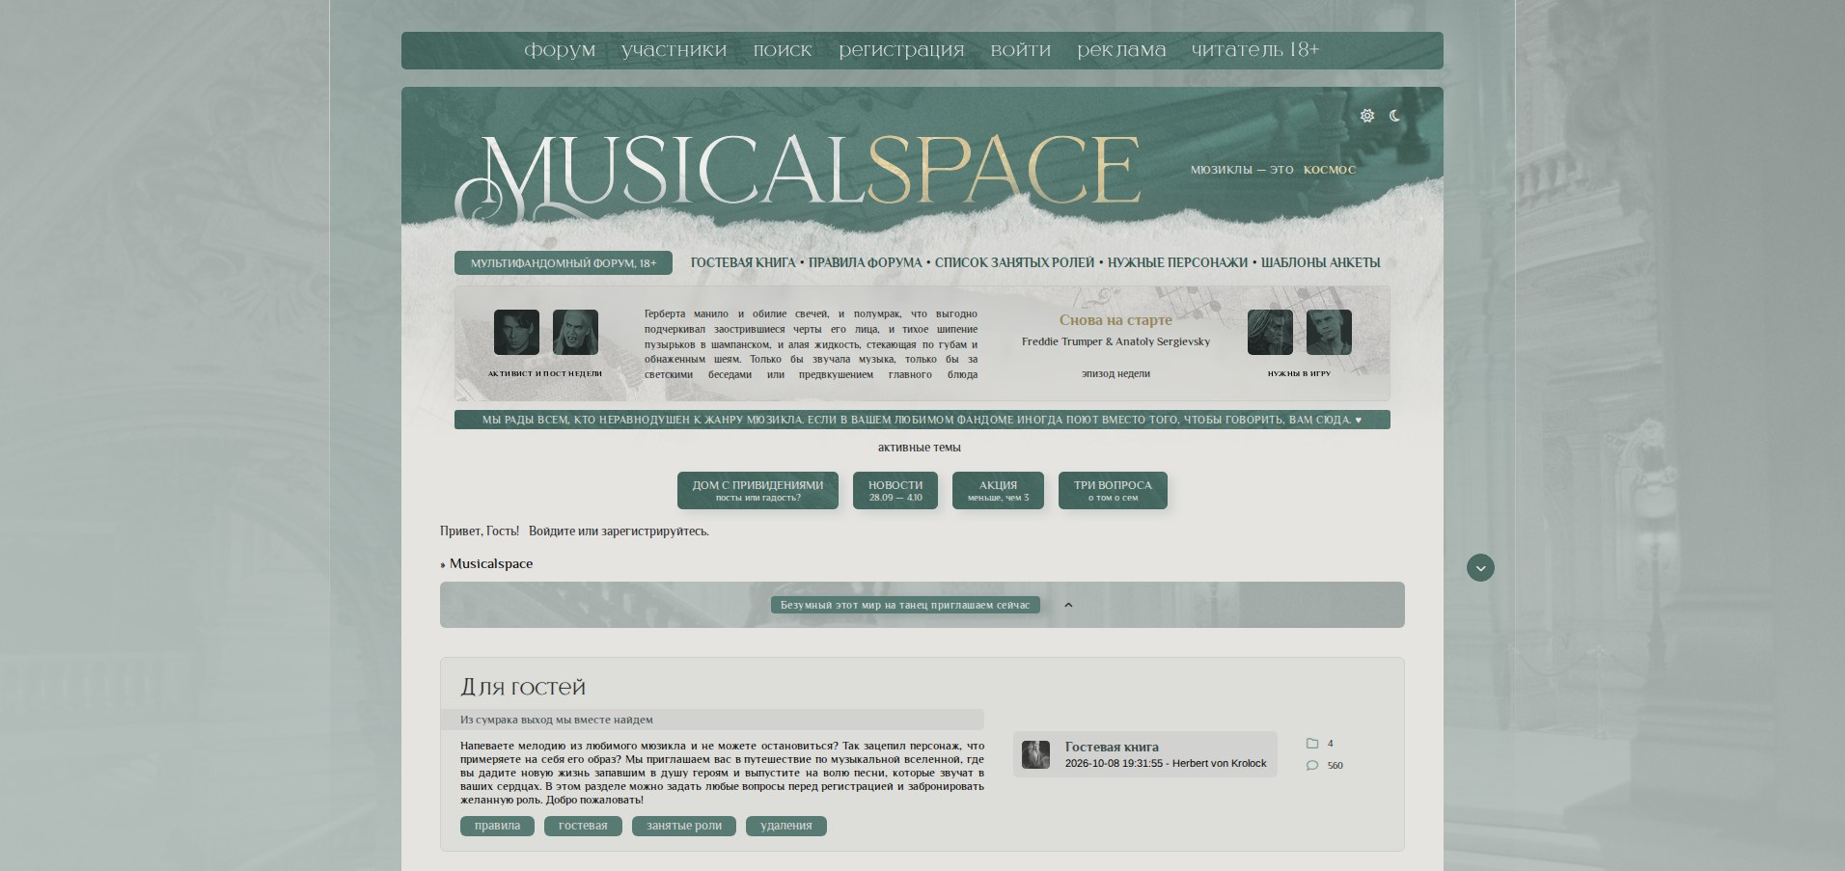This screenshot has height=871, width=1845.
Task: Click the Herbert von Krolock last-post author name
Action: (x=1219, y=763)
